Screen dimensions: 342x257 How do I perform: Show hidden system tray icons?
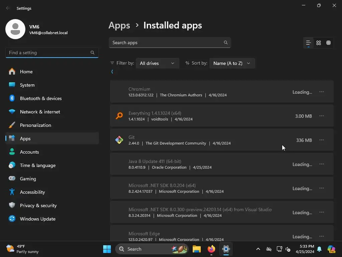[x=258, y=249]
